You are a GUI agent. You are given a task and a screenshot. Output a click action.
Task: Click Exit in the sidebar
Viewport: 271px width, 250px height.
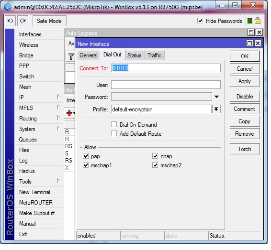pyautogui.click(x=39, y=234)
